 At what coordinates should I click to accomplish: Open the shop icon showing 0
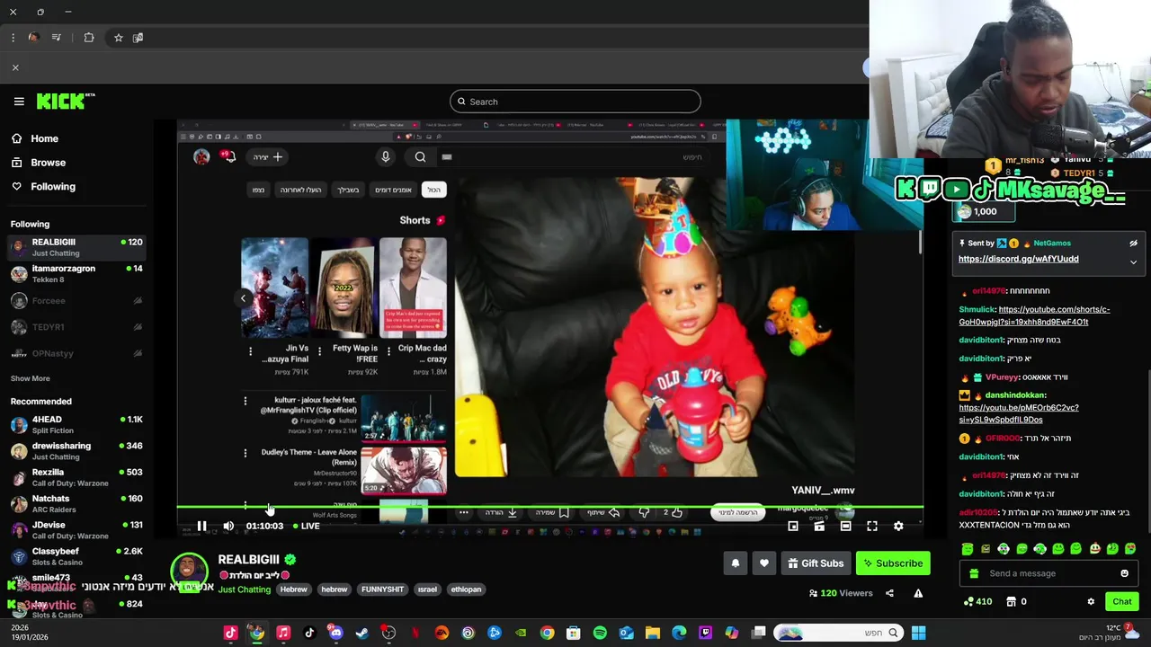1016,601
